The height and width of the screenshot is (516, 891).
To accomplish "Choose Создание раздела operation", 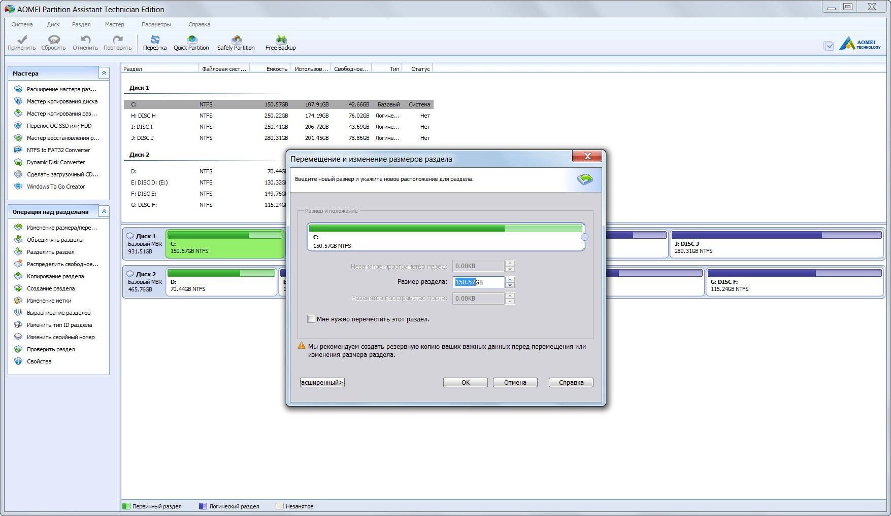I will pyautogui.click(x=45, y=288).
